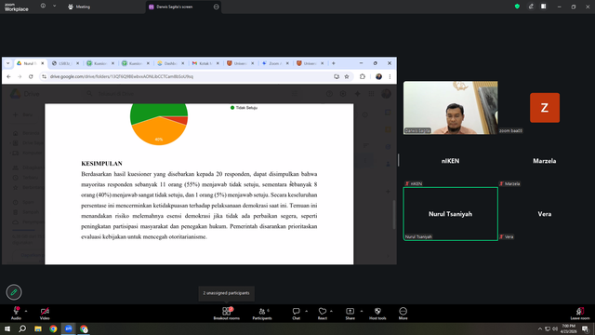Click the view layout icon at top right

tap(544, 7)
